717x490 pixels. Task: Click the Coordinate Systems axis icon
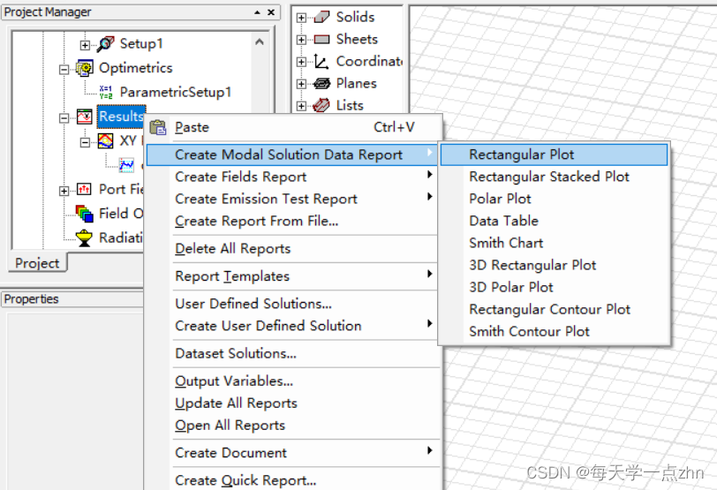coord(321,61)
